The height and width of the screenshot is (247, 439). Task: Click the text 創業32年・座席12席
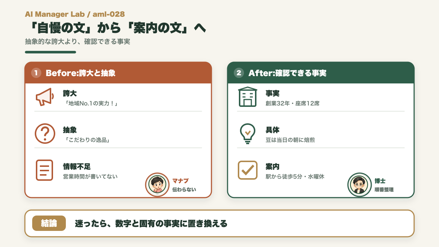[x=293, y=104]
